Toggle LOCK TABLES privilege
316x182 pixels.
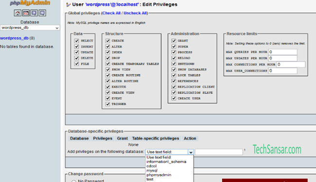[174, 75]
